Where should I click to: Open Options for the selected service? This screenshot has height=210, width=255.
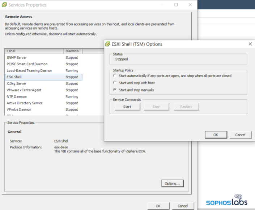click(x=172, y=184)
